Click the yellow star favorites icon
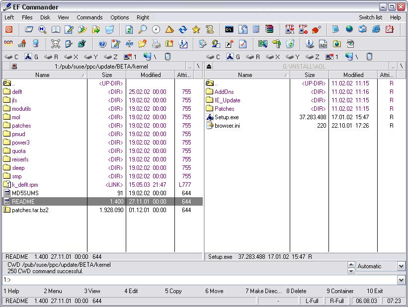The height and width of the screenshot is (307, 408). click(196, 29)
